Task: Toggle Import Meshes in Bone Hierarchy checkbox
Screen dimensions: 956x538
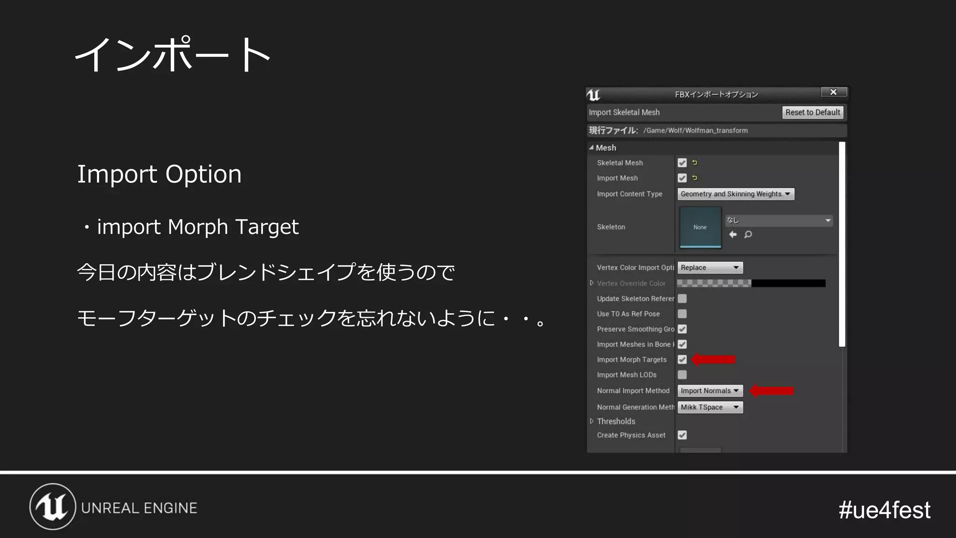Action: (682, 344)
